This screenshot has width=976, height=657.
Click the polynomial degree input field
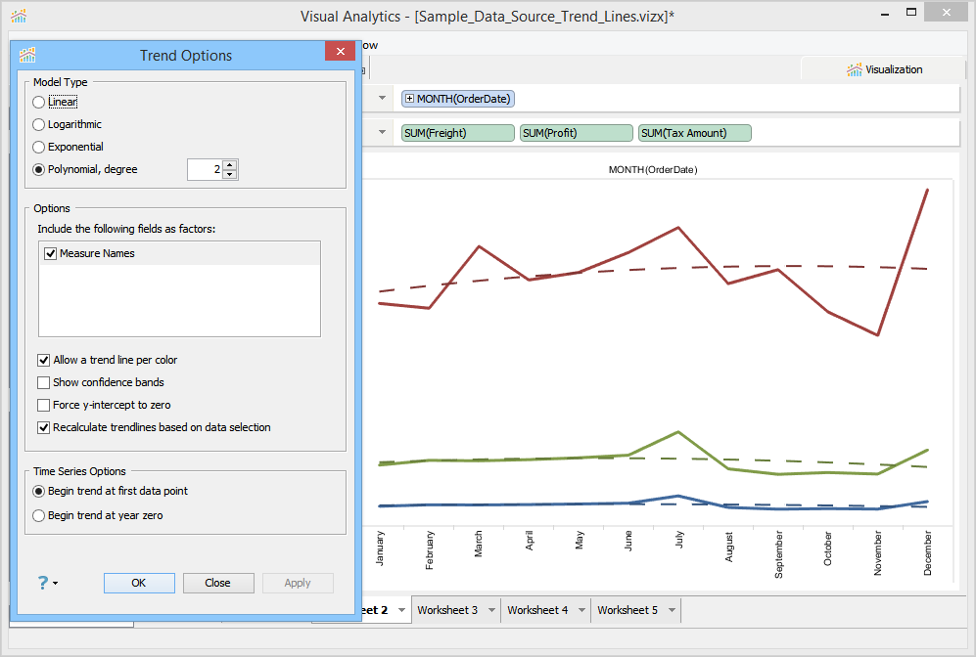204,170
